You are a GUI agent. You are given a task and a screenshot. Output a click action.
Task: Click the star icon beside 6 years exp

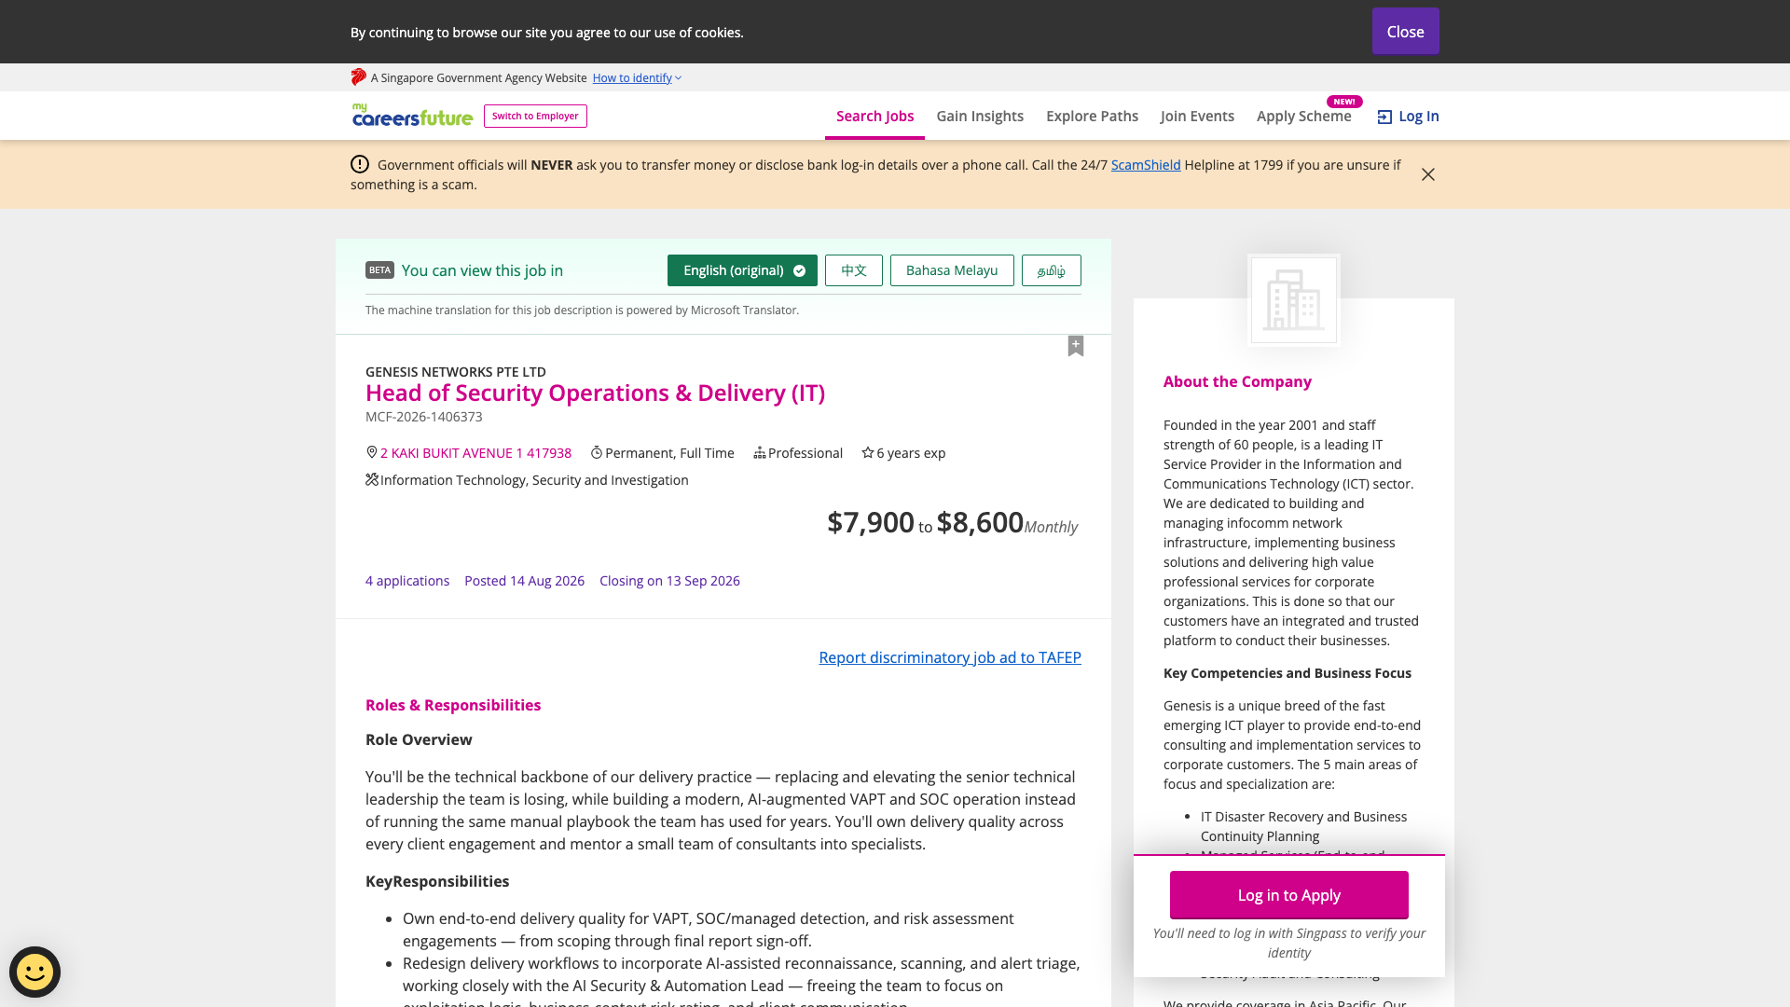(x=868, y=452)
